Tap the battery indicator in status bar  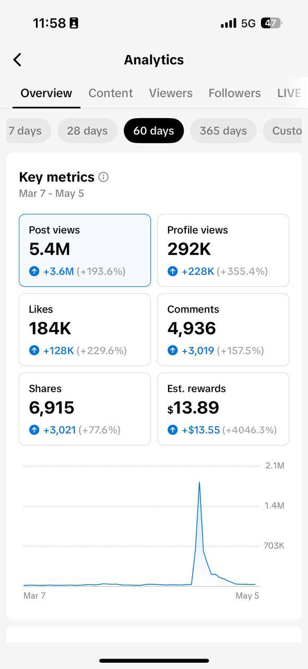tap(271, 23)
